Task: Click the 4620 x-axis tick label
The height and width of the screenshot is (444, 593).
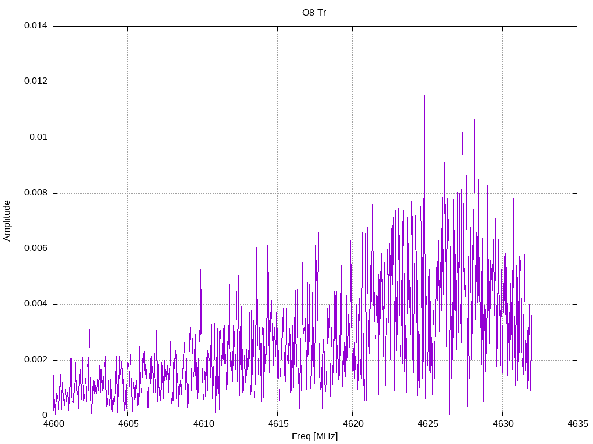Action: point(353,424)
